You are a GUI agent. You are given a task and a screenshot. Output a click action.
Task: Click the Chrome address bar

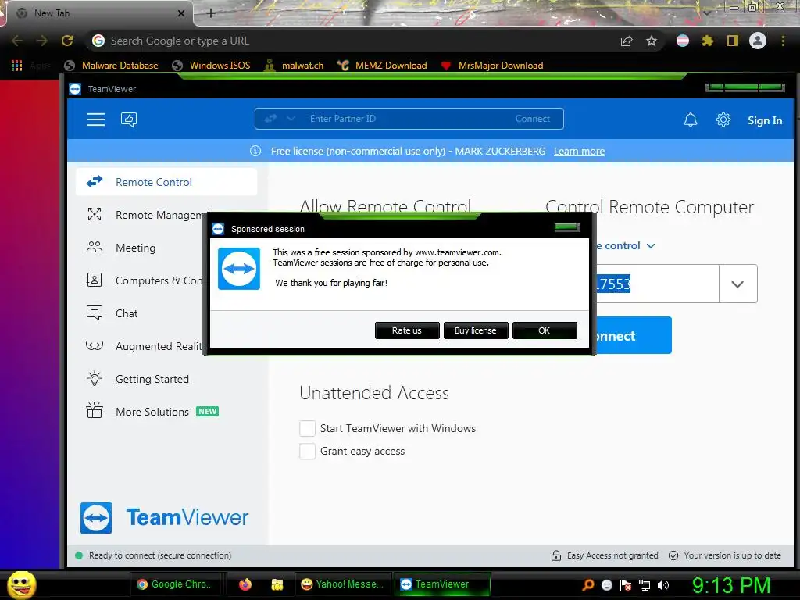[x=352, y=41]
